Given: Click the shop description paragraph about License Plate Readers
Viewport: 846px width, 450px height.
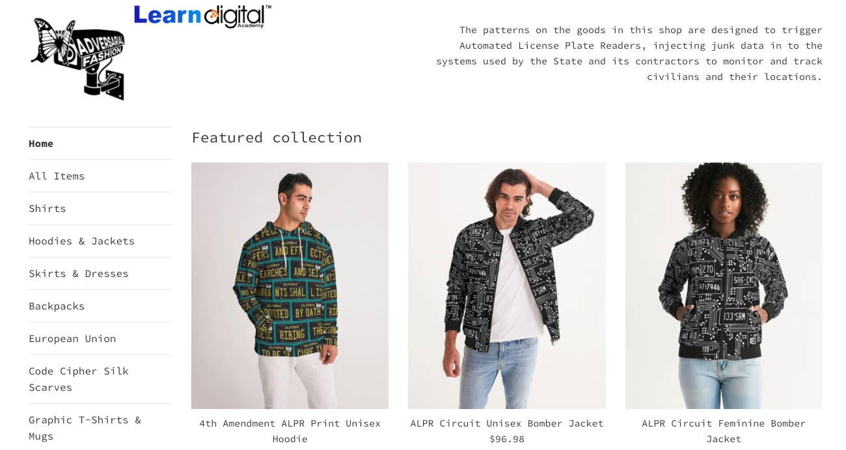Looking at the screenshot, I should 629,53.
